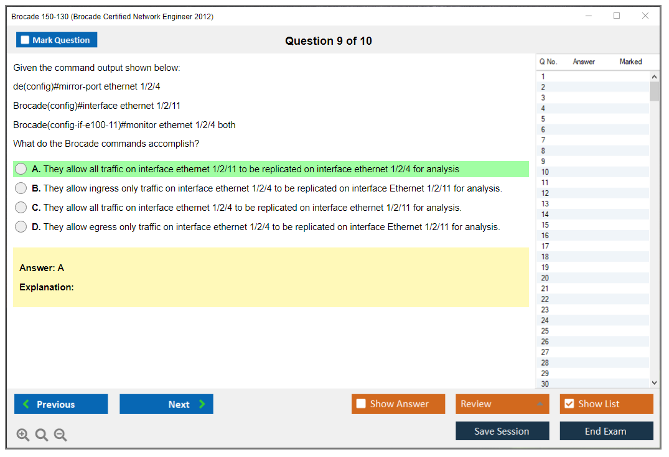Click Save Session button
The image size is (669, 457).
coord(502,431)
